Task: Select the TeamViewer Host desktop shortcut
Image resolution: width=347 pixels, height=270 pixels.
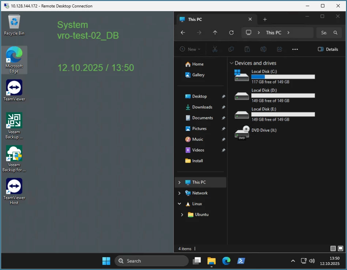Action: click(x=14, y=187)
